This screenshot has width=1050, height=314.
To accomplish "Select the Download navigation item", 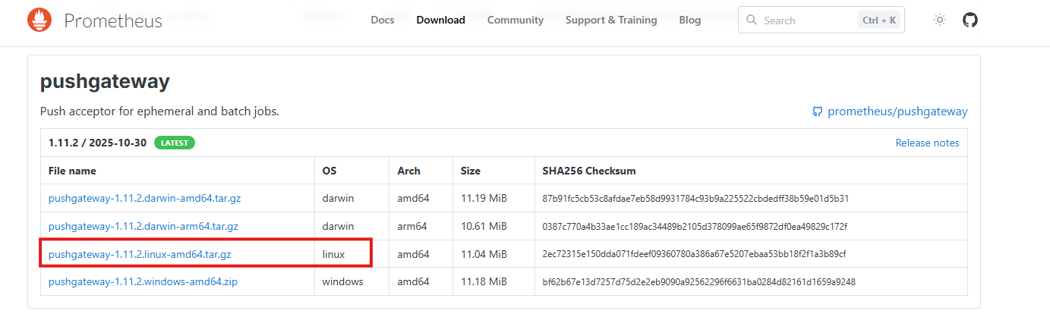I will tap(440, 20).
